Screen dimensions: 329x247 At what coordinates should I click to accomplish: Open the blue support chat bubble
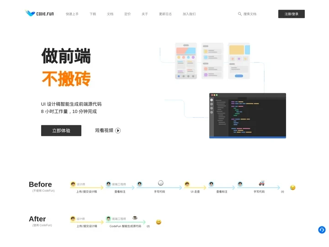[322, 230]
